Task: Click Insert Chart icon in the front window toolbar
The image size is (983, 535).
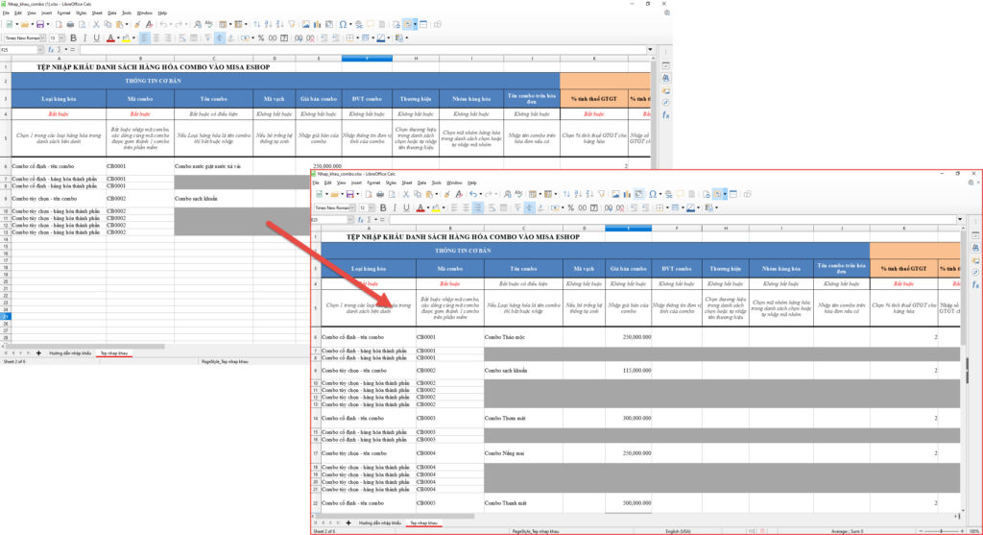Action: click(627, 194)
